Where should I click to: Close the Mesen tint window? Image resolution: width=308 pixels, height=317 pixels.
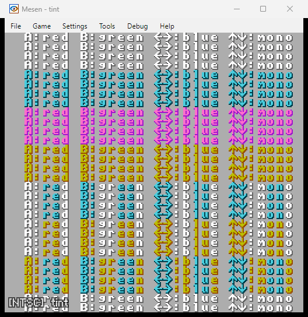coord(290,9)
